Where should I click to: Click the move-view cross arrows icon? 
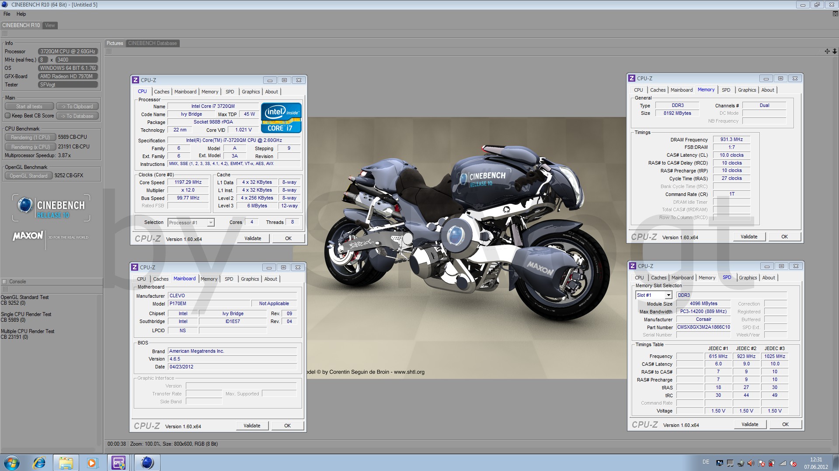pyautogui.click(x=827, y=52)
